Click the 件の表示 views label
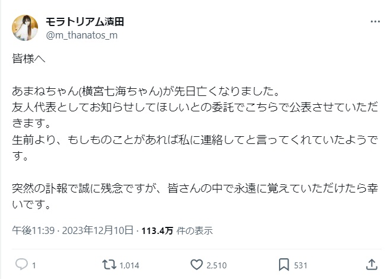Viewport: 390px width, 279px height. point(194,230)
